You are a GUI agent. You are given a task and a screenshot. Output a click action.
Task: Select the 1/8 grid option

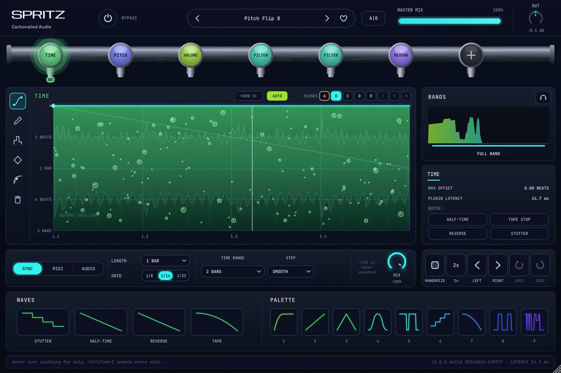[149, 276]
